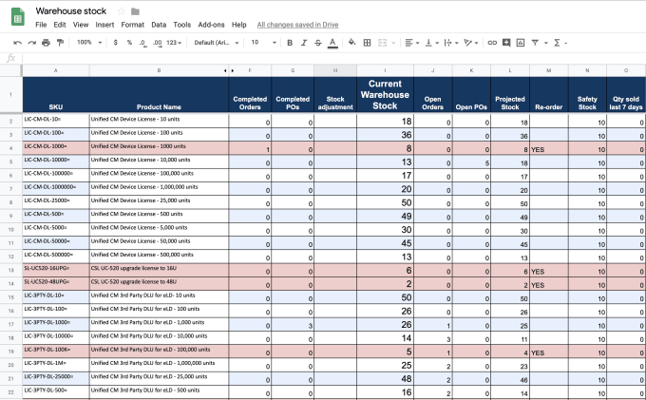Open the Tools menu
Screen dimensions: 646x400
[182, 25]
